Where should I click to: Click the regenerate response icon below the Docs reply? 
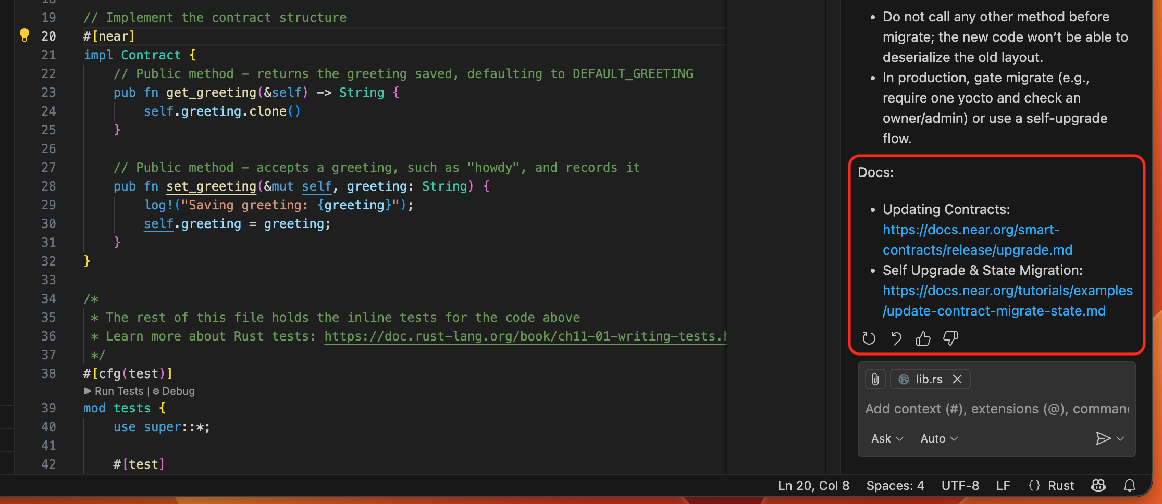click(x=868, y=338)
